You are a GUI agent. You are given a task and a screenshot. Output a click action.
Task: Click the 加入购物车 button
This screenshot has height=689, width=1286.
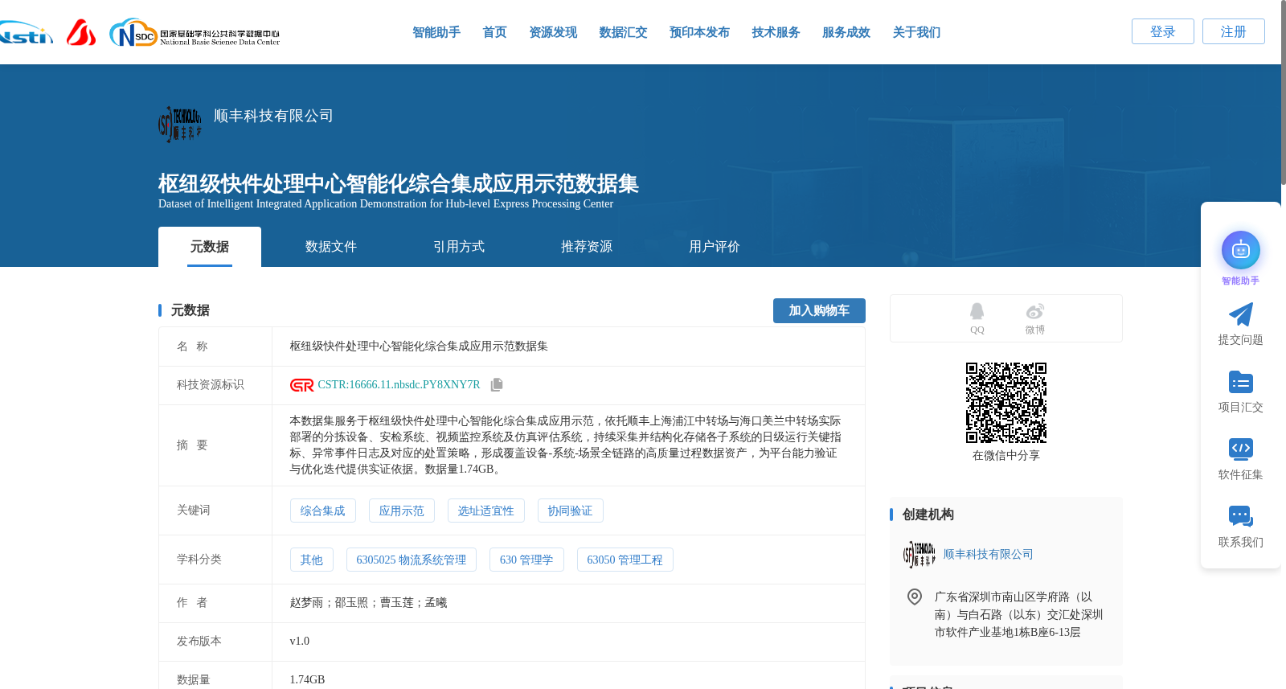[x=819, y=311]
